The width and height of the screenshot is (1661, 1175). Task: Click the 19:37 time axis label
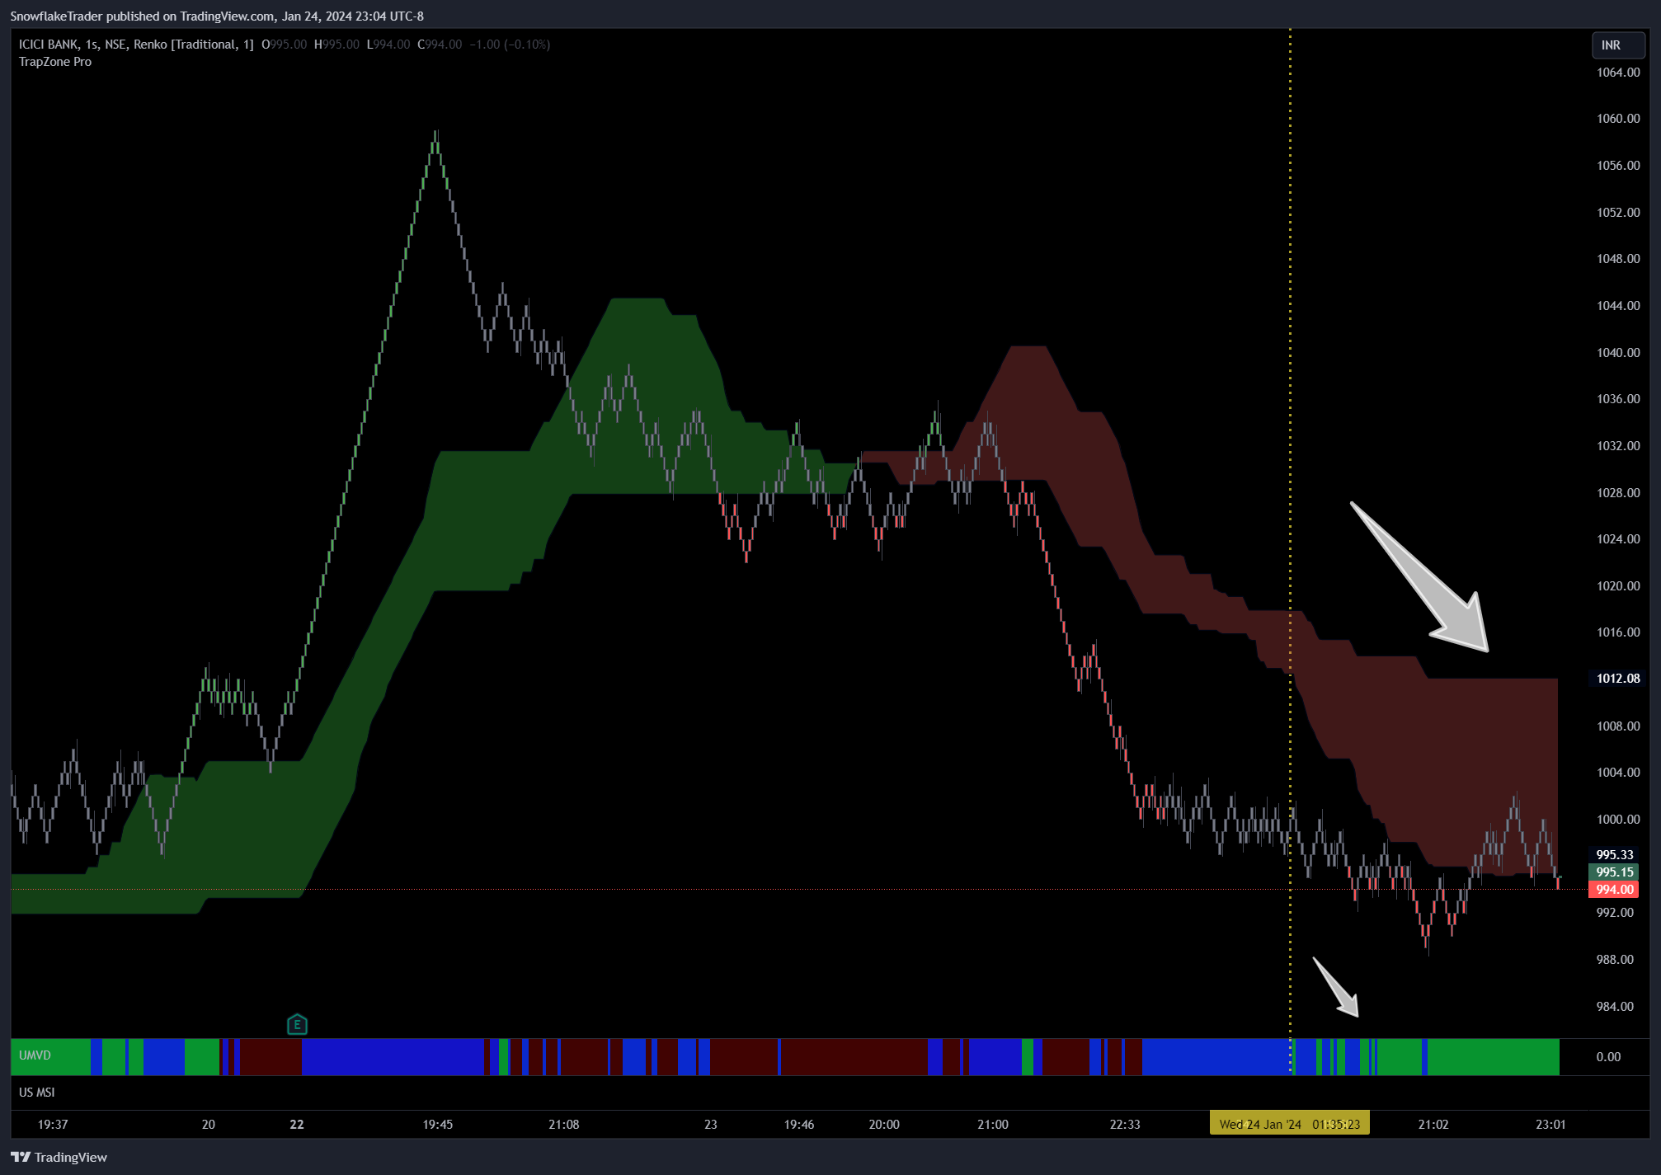(x=53, y=1125)
